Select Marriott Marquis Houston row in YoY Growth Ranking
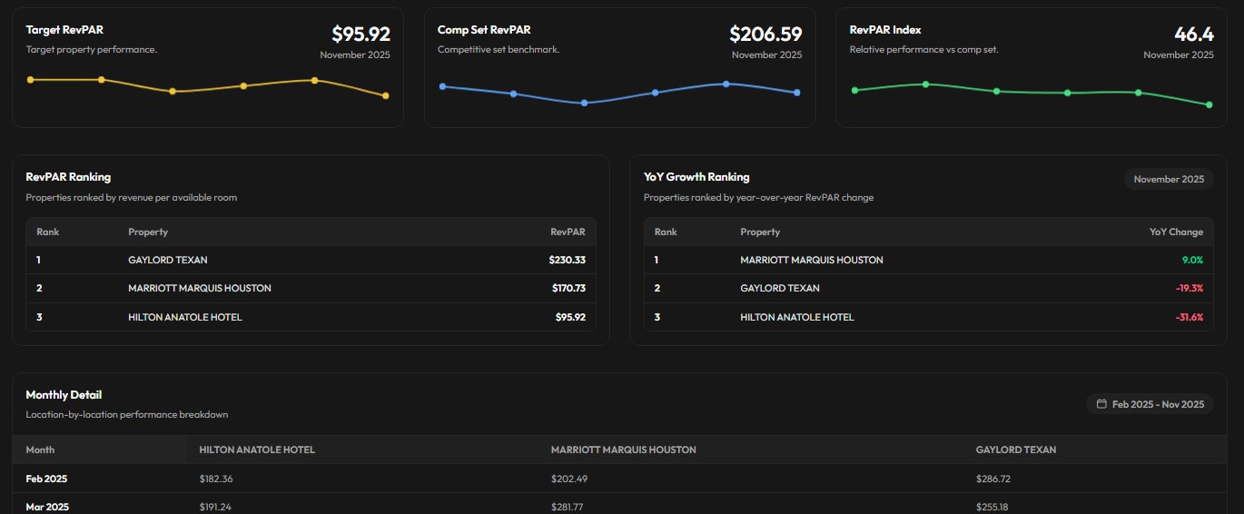1244x514 pixels. 811,260
